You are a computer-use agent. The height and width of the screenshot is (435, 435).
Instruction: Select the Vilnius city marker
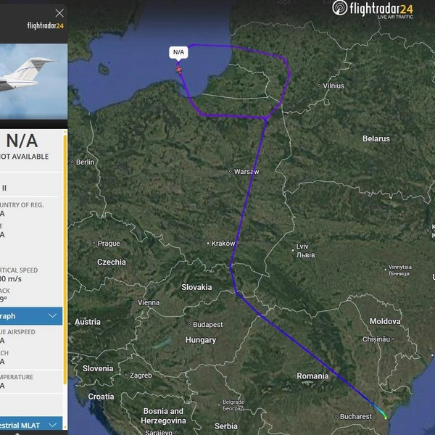click(x=319, y=86)
